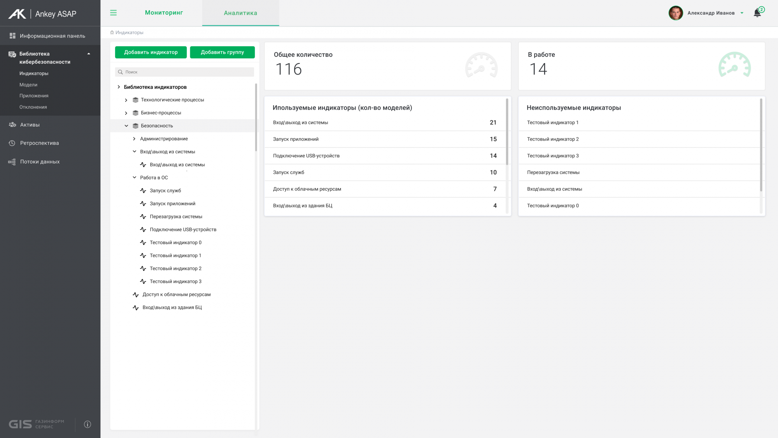
Task: Click user avatar of Александр Иванов
Action: (x=676, y=13)
